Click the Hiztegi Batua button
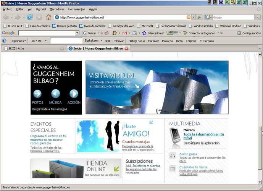The width and height of the screenshot is (263, 191). [x=137, y=41]
